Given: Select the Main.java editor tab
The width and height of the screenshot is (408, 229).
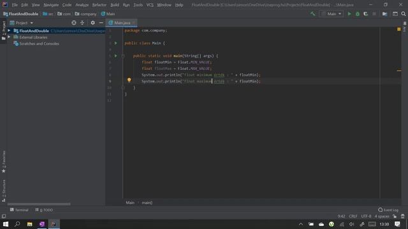Looking at the screenshot, I should [x=121, y=23].
